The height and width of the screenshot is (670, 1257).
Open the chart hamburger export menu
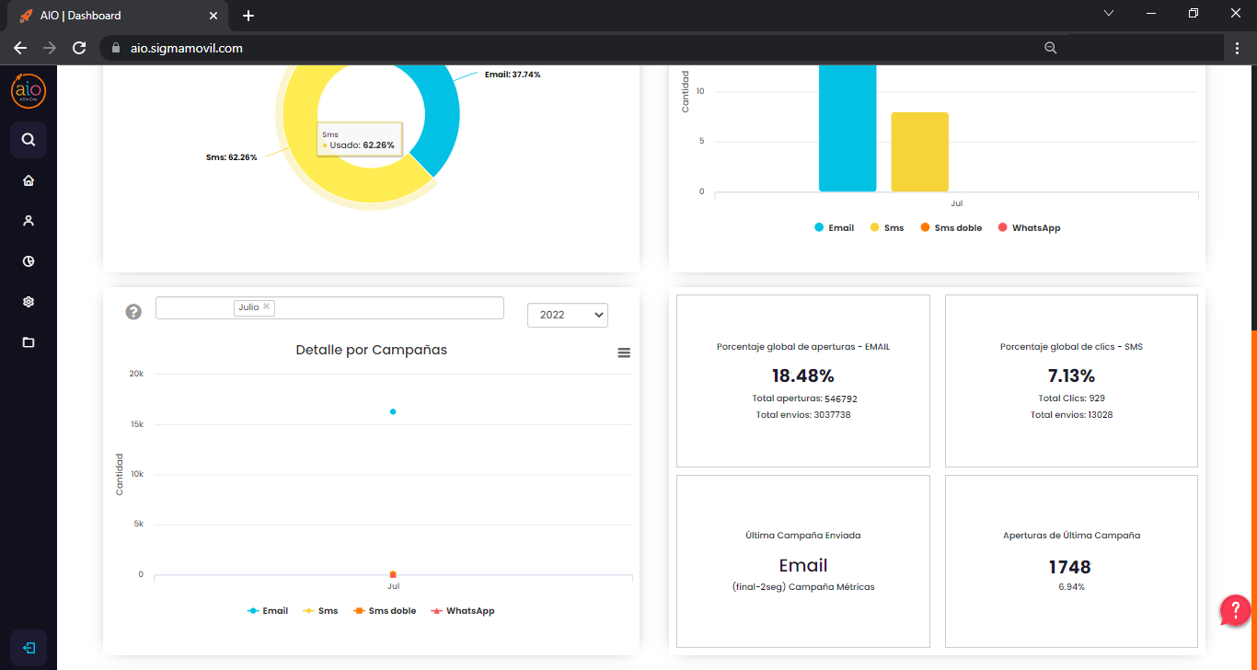(x=624, y=352)
